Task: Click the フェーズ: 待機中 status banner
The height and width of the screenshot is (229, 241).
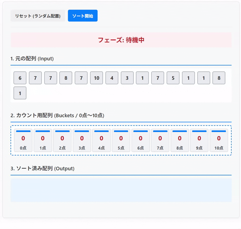Action: click(120, 40)
